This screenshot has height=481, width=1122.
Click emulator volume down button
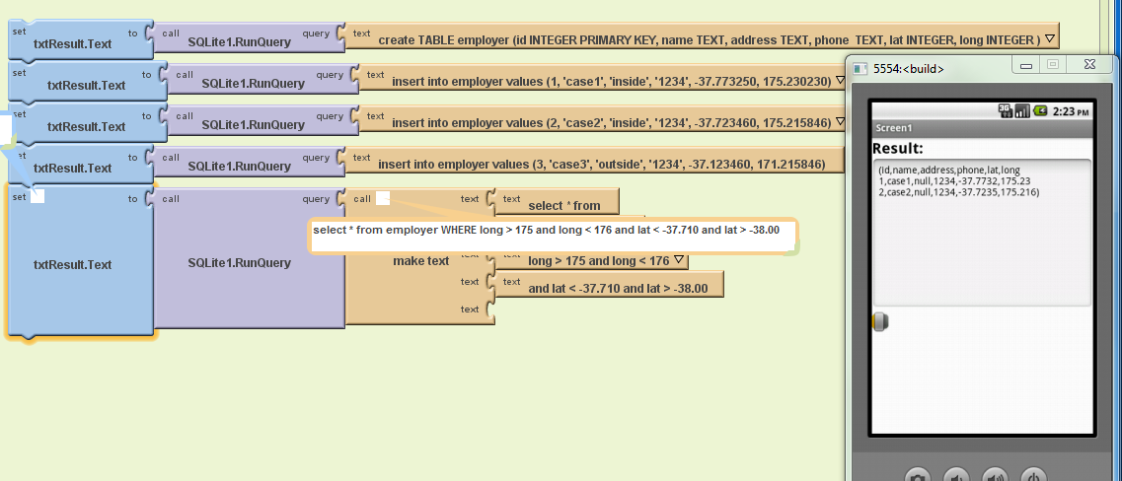(955, 474)
